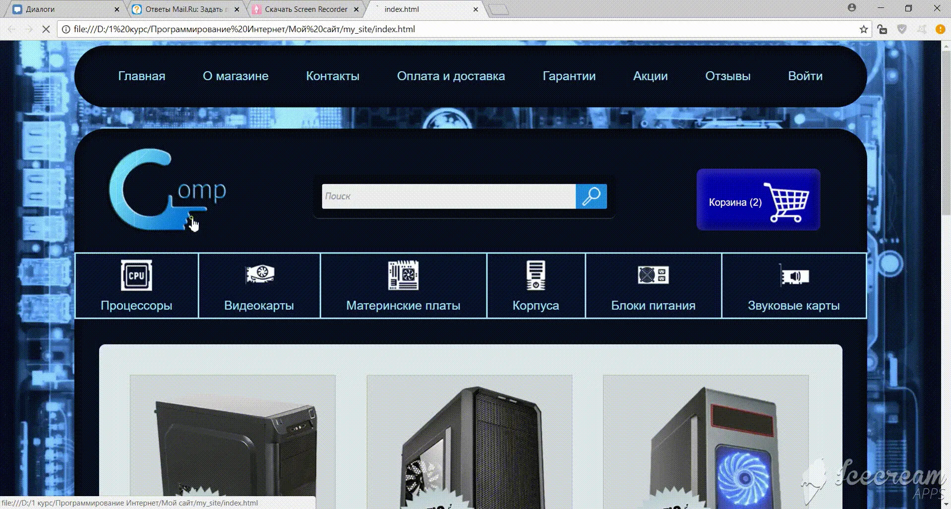Switch to the Диалоги tab
951x509 pixels.
pos(64,9)
